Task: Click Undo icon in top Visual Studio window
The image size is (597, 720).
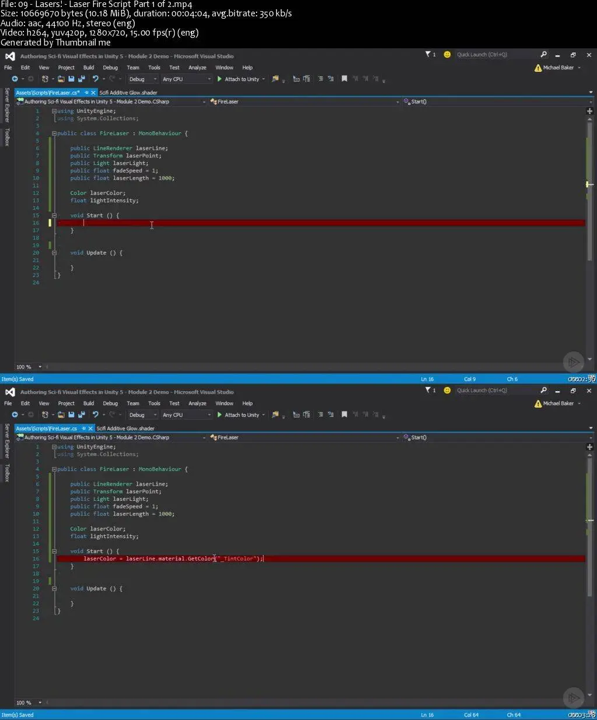Action: click(x=95, y=79)
